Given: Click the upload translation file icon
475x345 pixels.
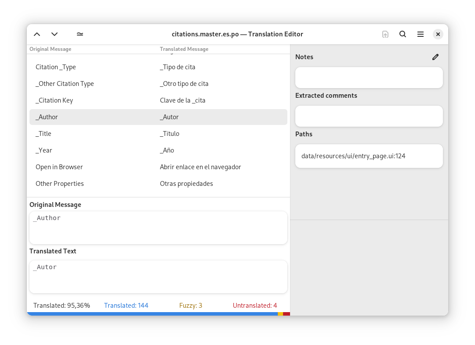Looking at the screenshot, I should 385,34.
